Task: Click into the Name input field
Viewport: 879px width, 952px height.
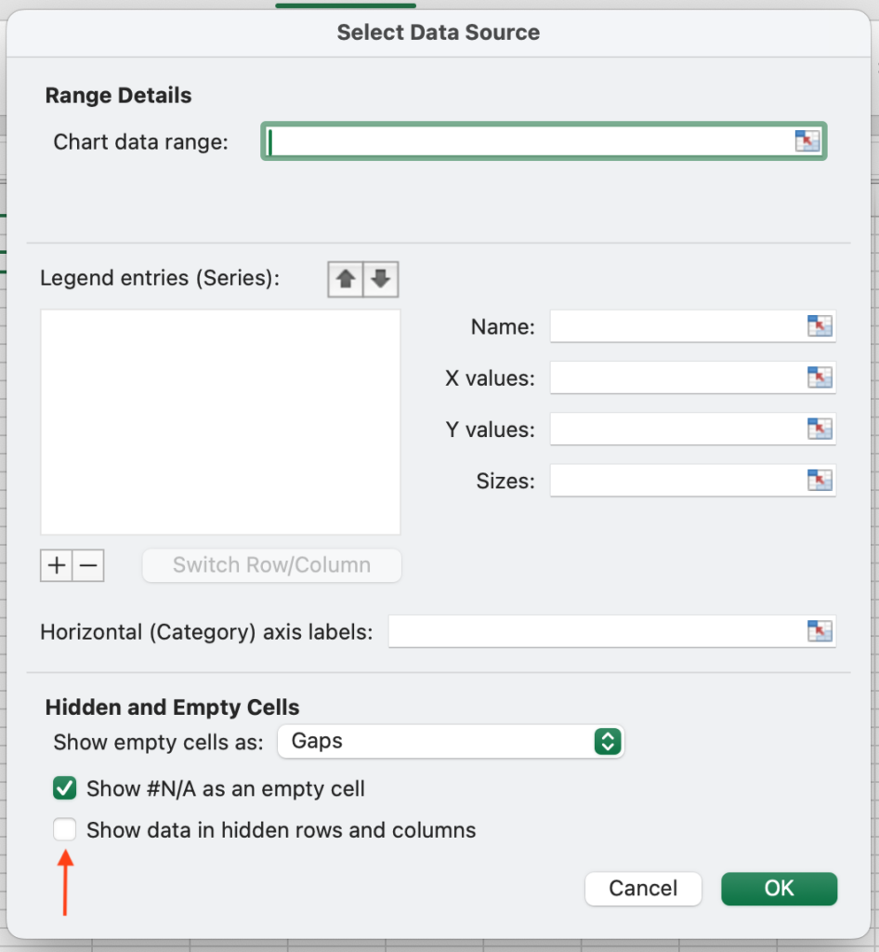Action: tap(693, 326)
